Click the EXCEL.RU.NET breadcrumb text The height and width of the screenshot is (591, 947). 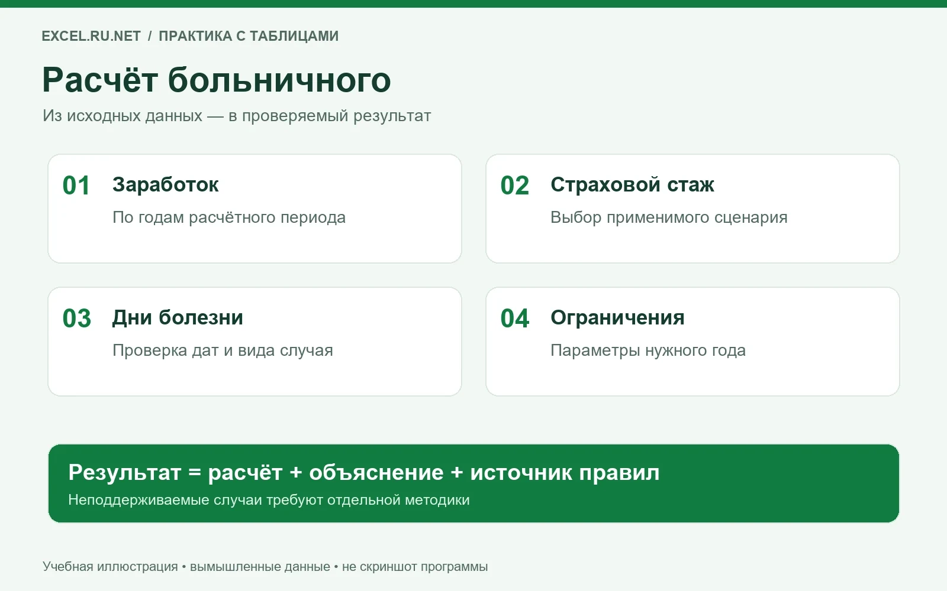[x=91, y=36]
